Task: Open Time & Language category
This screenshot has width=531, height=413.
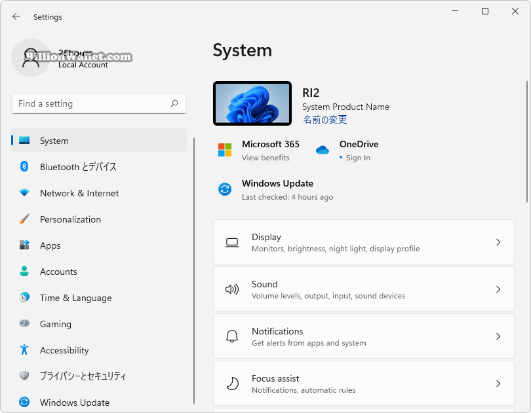Action: point(99,298)
